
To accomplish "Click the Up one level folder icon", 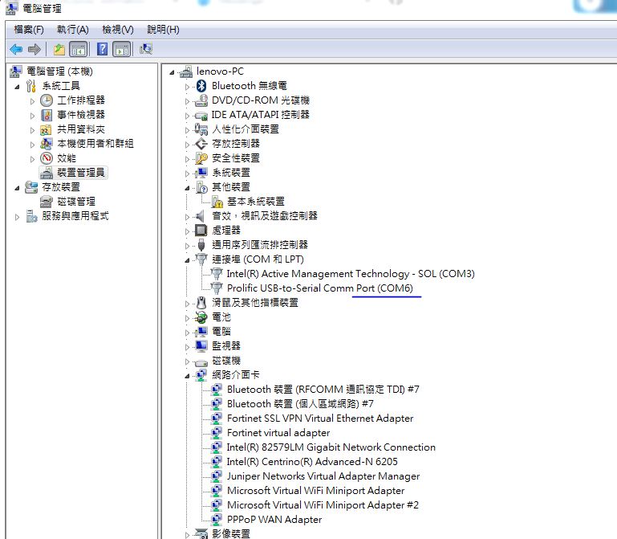I will (59, 49).
